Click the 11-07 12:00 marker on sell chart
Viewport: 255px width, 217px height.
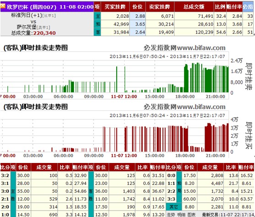coord(124,97)
